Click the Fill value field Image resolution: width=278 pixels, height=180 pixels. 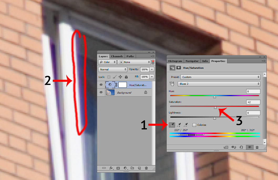click(x=145, y=77)
